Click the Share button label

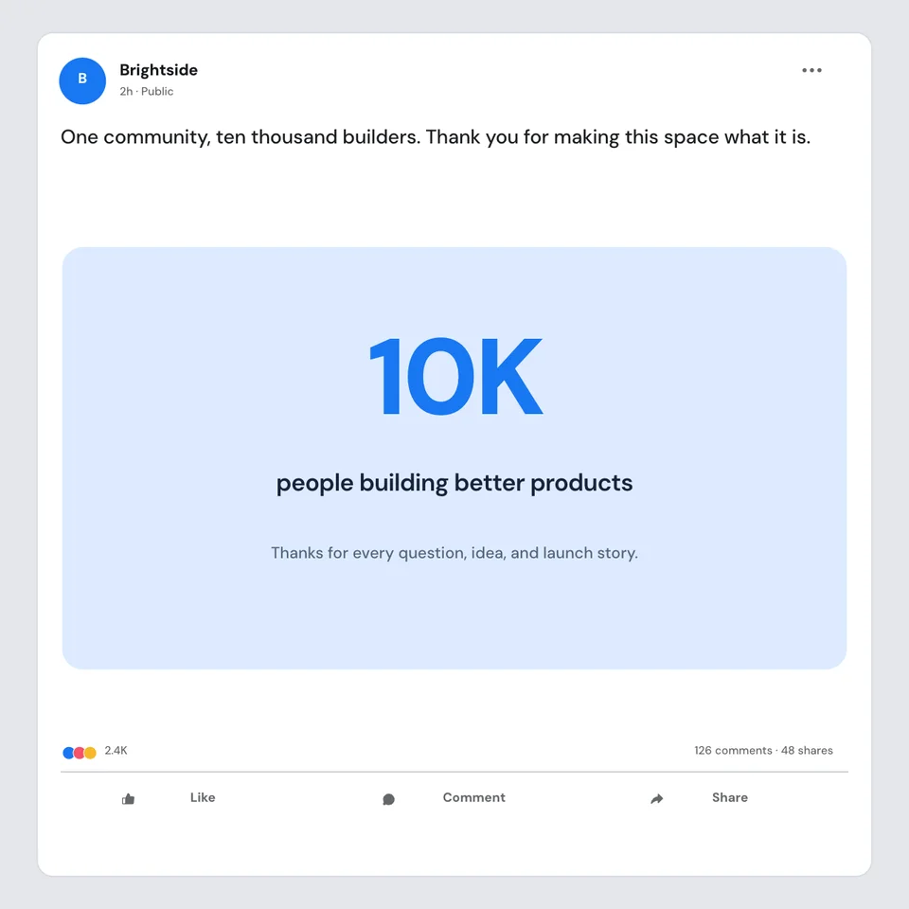(x=729, y=797)
